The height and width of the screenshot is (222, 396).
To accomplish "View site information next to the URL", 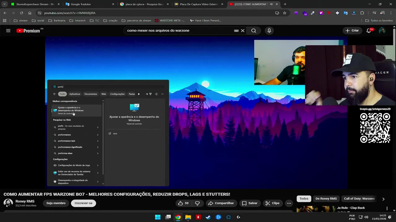I will click(x=39, y=13).
